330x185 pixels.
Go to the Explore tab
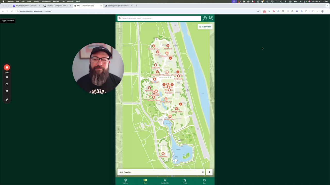[x=125, y=181]
